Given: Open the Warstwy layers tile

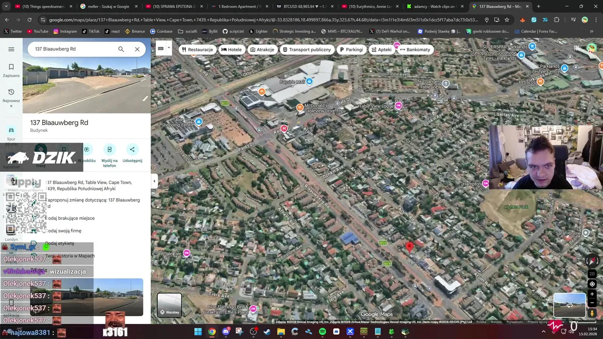Looking at the screenshot, I should pos(169,305).
